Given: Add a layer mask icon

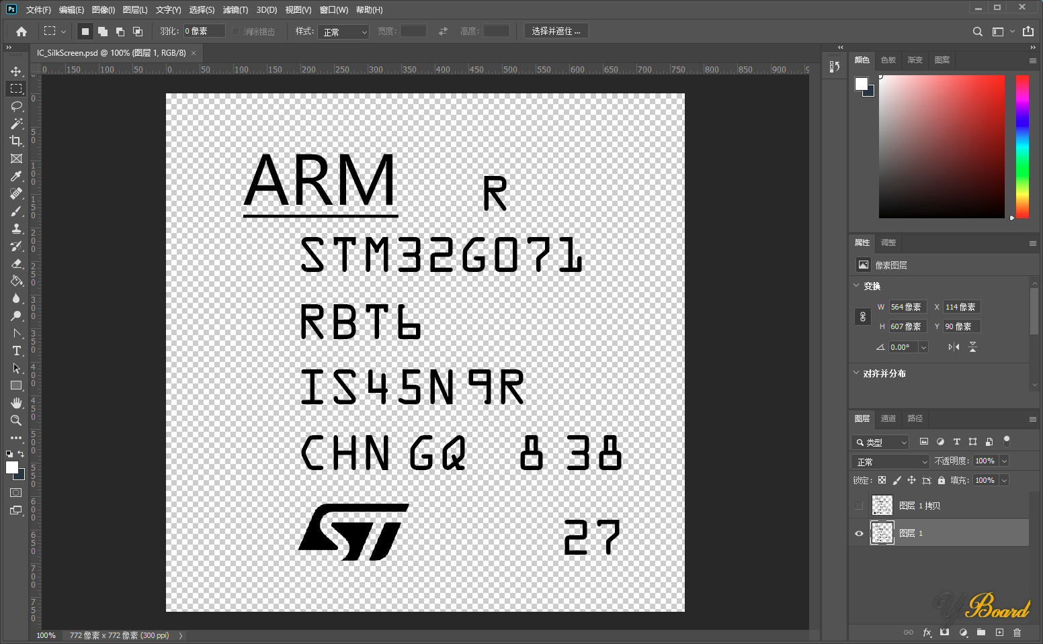Looking at the screenshot, I should coord(945,632).
